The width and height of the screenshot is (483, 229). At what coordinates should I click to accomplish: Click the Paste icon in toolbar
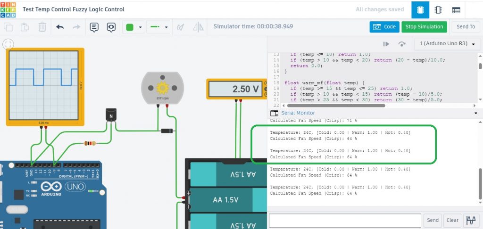(25, 27)
